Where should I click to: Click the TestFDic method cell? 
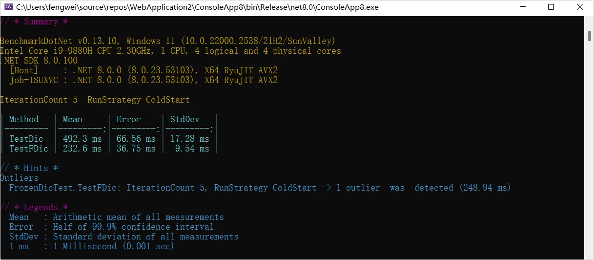click(x=29, y=149)
